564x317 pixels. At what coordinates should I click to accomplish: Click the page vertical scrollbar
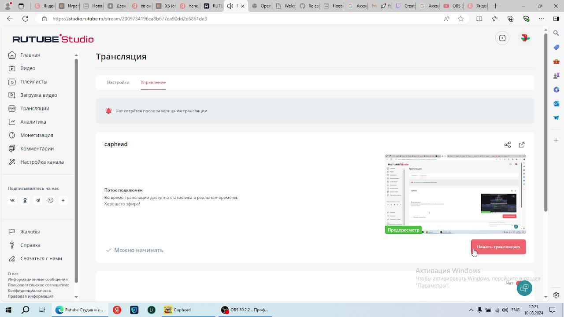click(545, 123)
